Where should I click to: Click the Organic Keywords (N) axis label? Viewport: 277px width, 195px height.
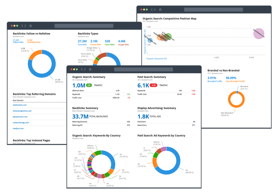click(157, 58)
